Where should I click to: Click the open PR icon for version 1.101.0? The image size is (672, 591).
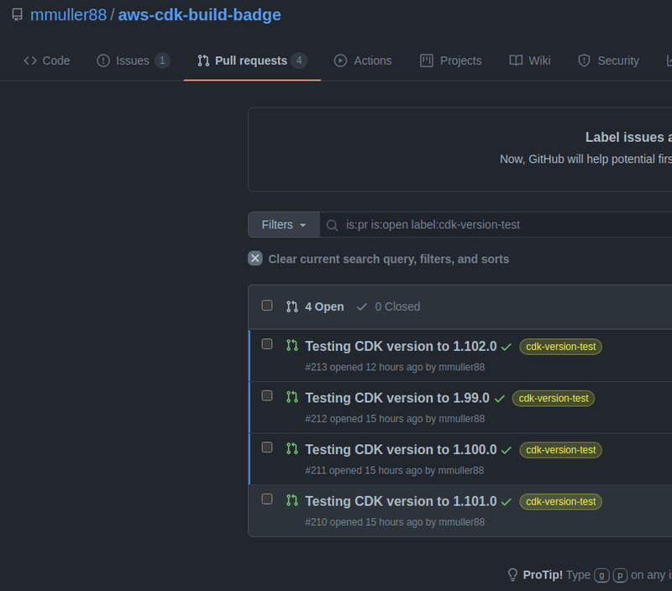[292, 500]
